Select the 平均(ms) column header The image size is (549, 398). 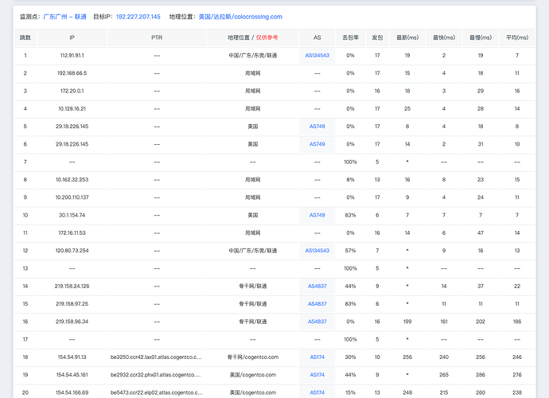coord(517,37)
